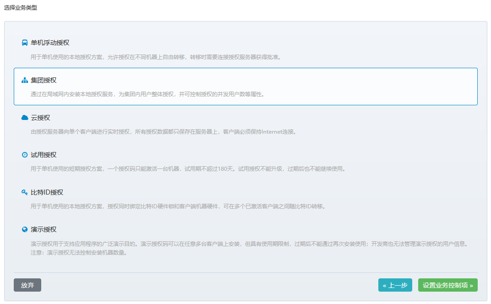Select the 比特ID授权 license option

(x=245, y=198)
